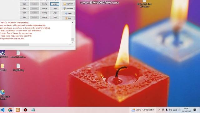This screenshot has width=200, height=113.
Task: Open the volume speaker tray icon
Action: (170, 110)
